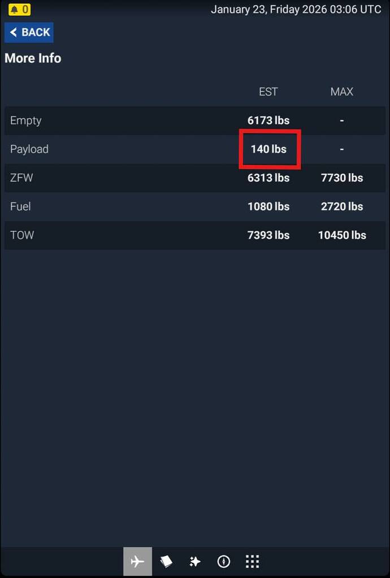Go back with the BACK button

(29, 32)
